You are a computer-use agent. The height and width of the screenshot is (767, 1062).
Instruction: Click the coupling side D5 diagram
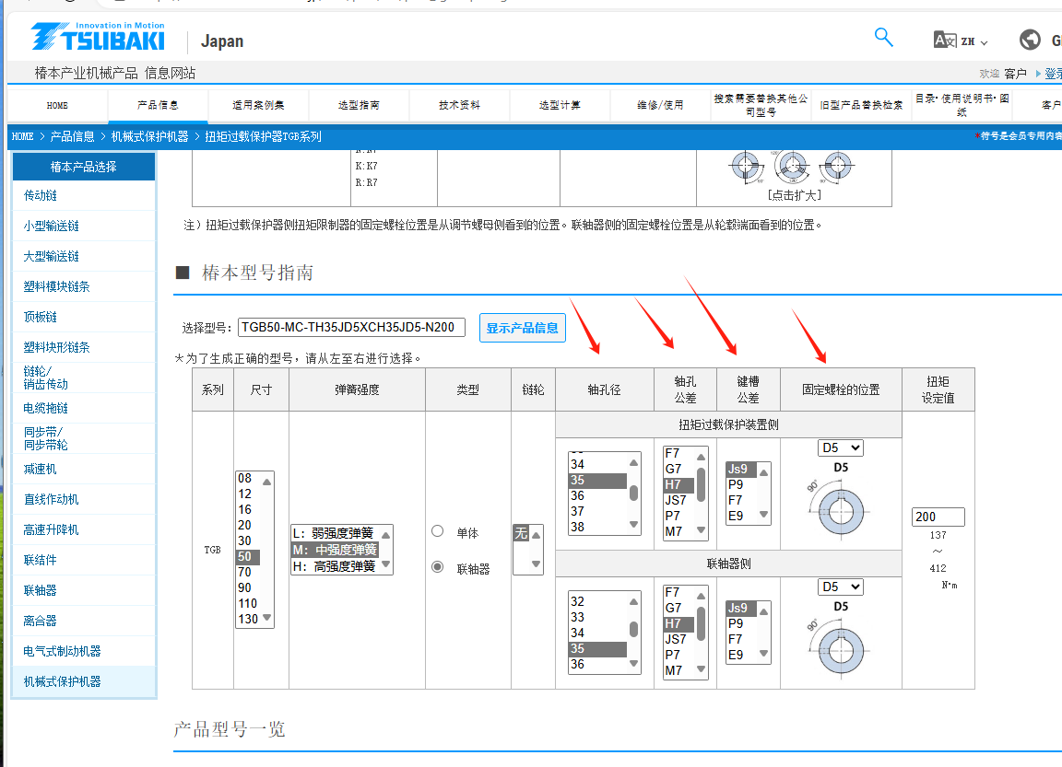click(840, 649)
